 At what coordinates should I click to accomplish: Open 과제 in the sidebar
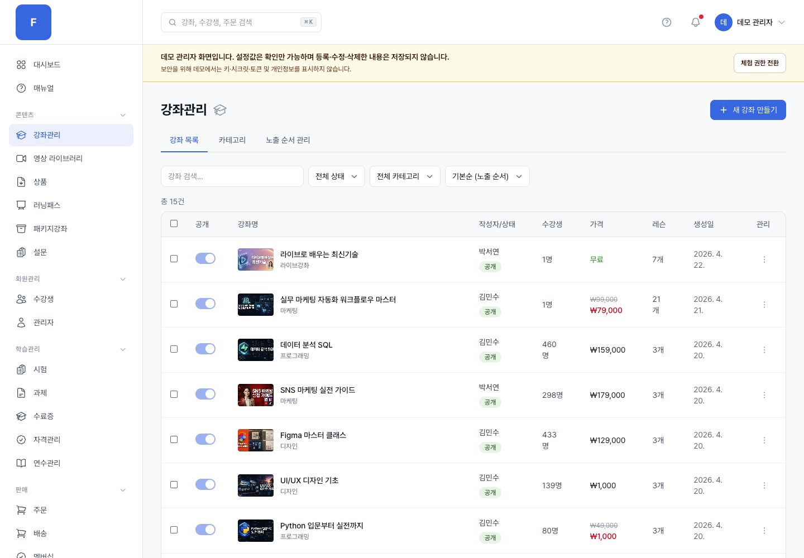pos(71,393)
